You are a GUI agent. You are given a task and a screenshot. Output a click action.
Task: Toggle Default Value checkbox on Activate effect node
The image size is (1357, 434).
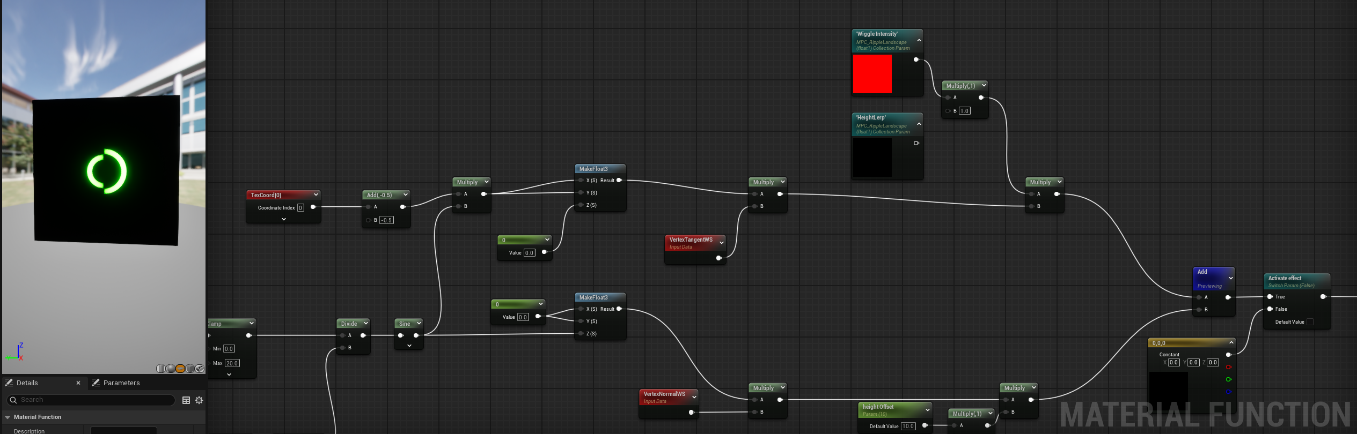(1310, 322)
